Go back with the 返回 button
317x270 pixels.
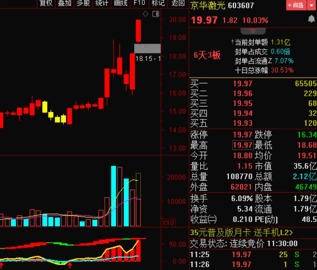coord(178,3)
